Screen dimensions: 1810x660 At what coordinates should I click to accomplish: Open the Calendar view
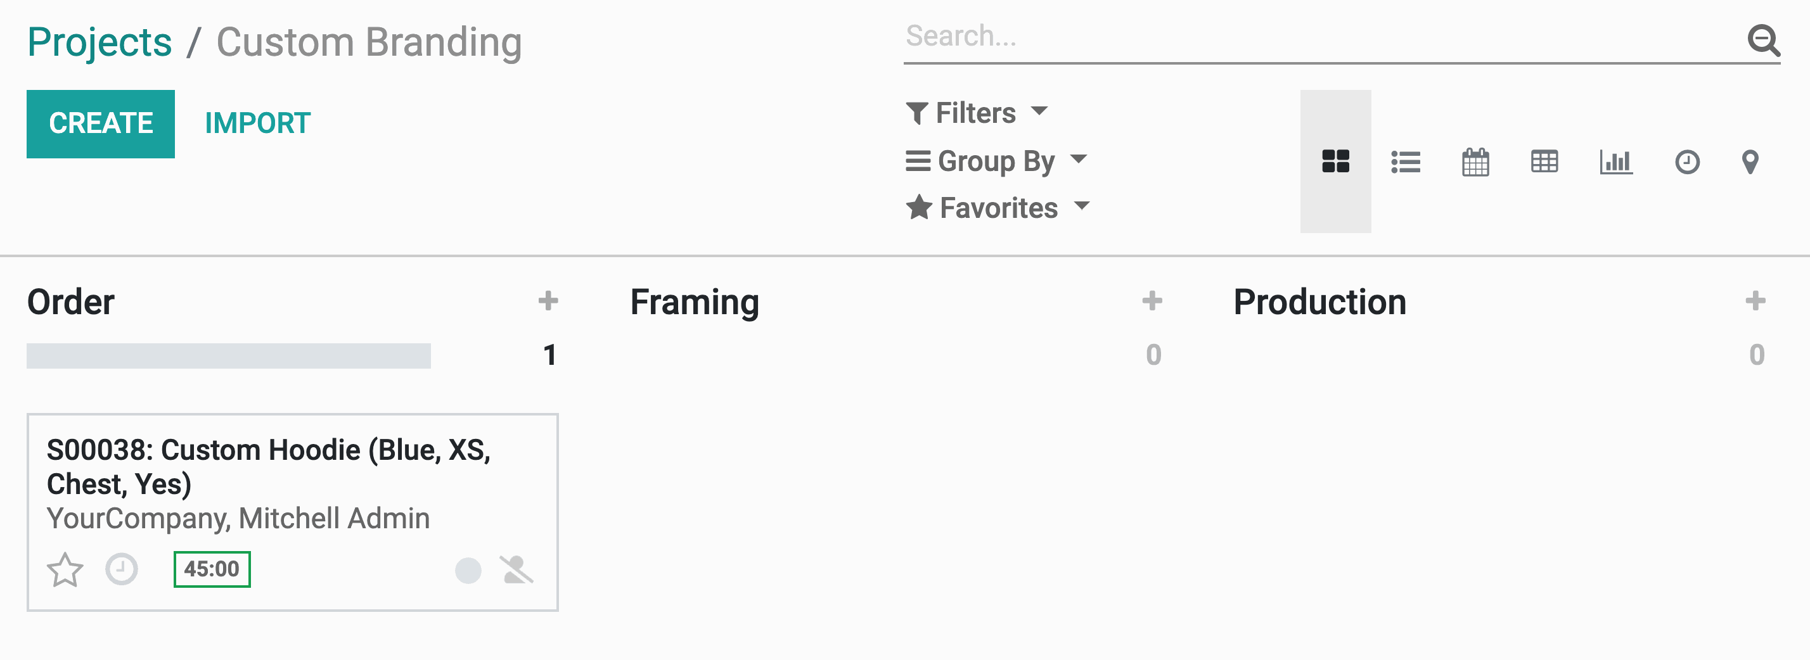pyautogui.click(x=1475, y=162)
